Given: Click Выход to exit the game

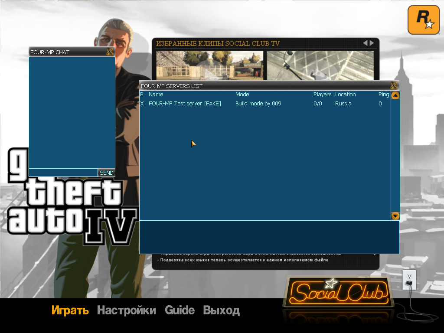Looking at the screenshot, I should pos(221,310).
